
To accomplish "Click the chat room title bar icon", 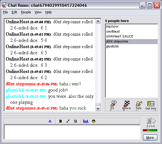I will (x=4, y=5).
